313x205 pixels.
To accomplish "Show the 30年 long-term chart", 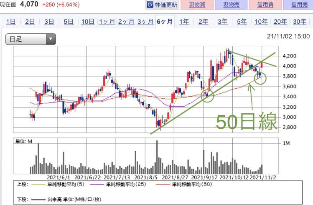I will [299, 22].
